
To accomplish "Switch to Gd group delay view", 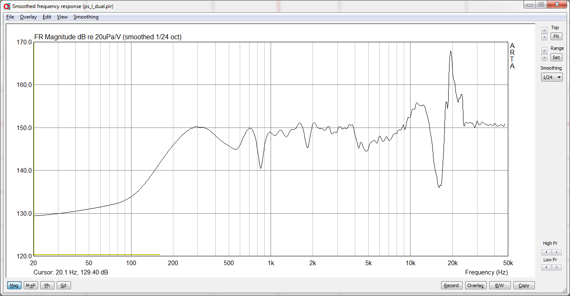I will [63, 285].
